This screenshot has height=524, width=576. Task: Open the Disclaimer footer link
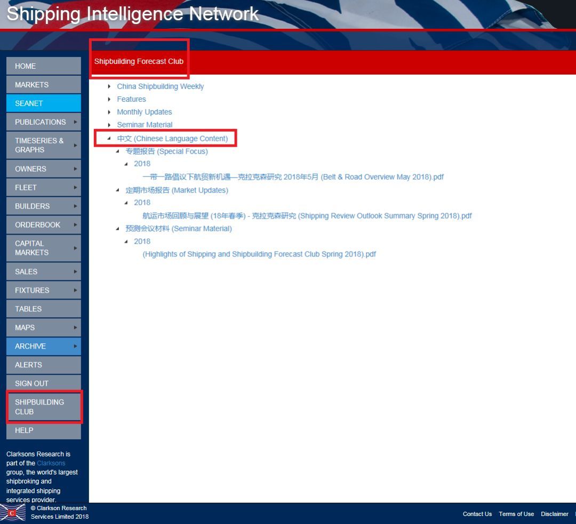click(555, 514)
